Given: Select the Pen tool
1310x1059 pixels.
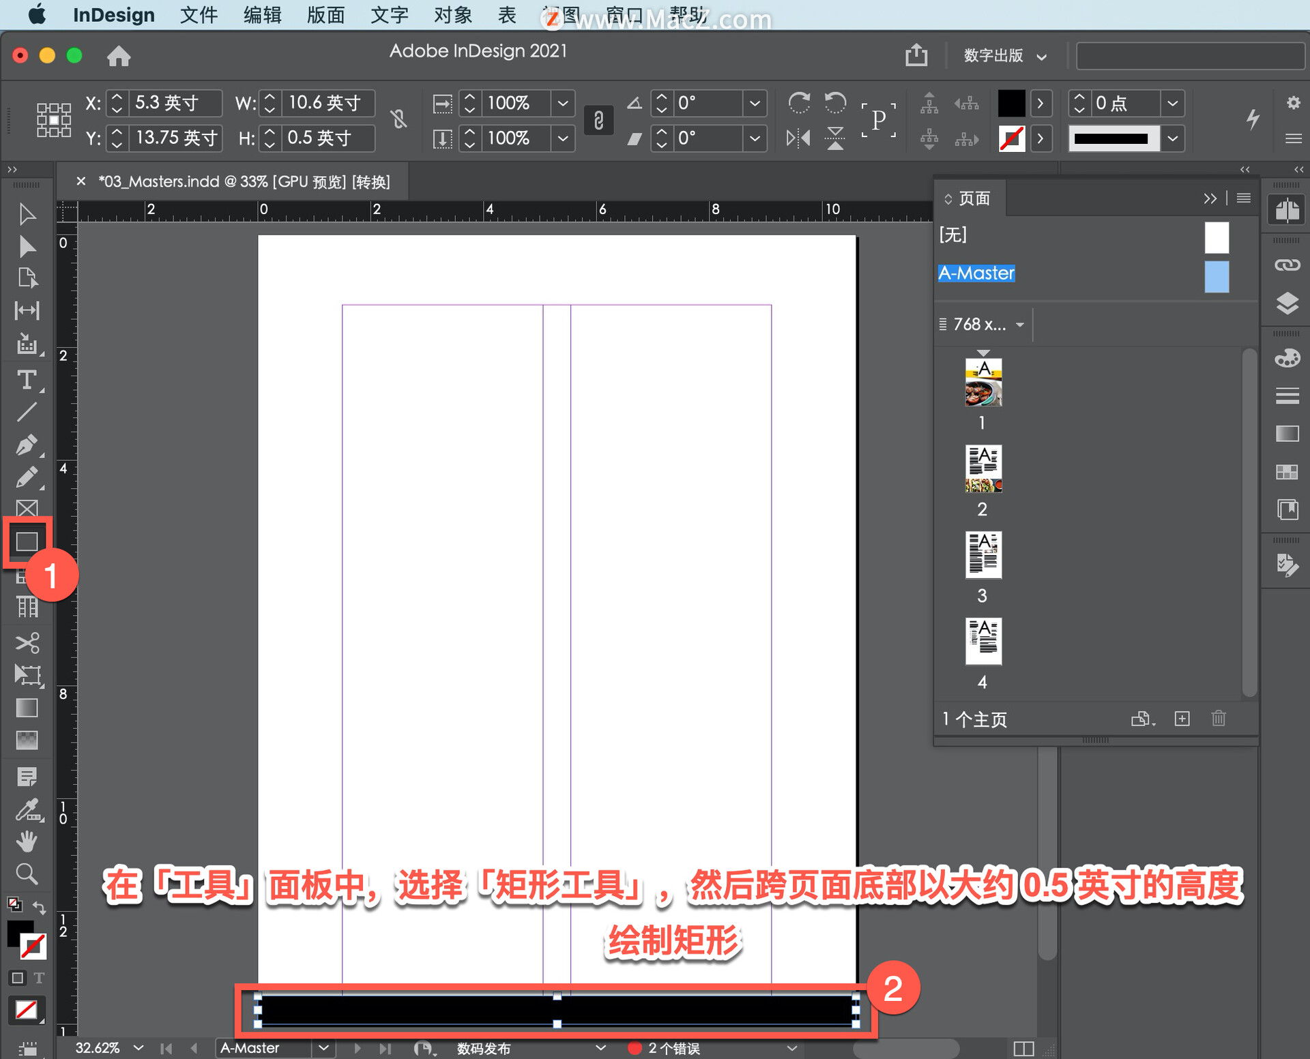Looking at the screenshot, I should (x=27, y=445).
